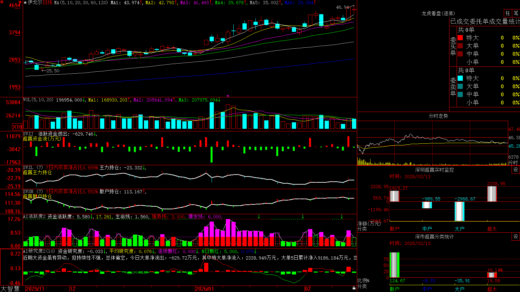Click the 大智慧 logo at bottom-left
Viewport: 520px width, 292px height.
tap(10, 289)
